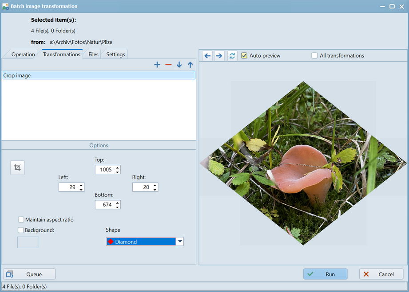409x292 pixels.
Task: Show previous preview image with left arrow
Action: coord(207,56)
